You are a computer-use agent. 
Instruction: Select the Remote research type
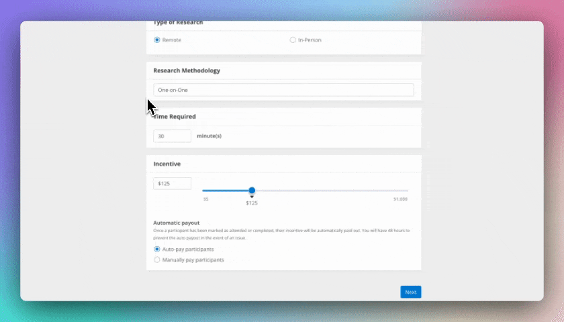[157, 40]
